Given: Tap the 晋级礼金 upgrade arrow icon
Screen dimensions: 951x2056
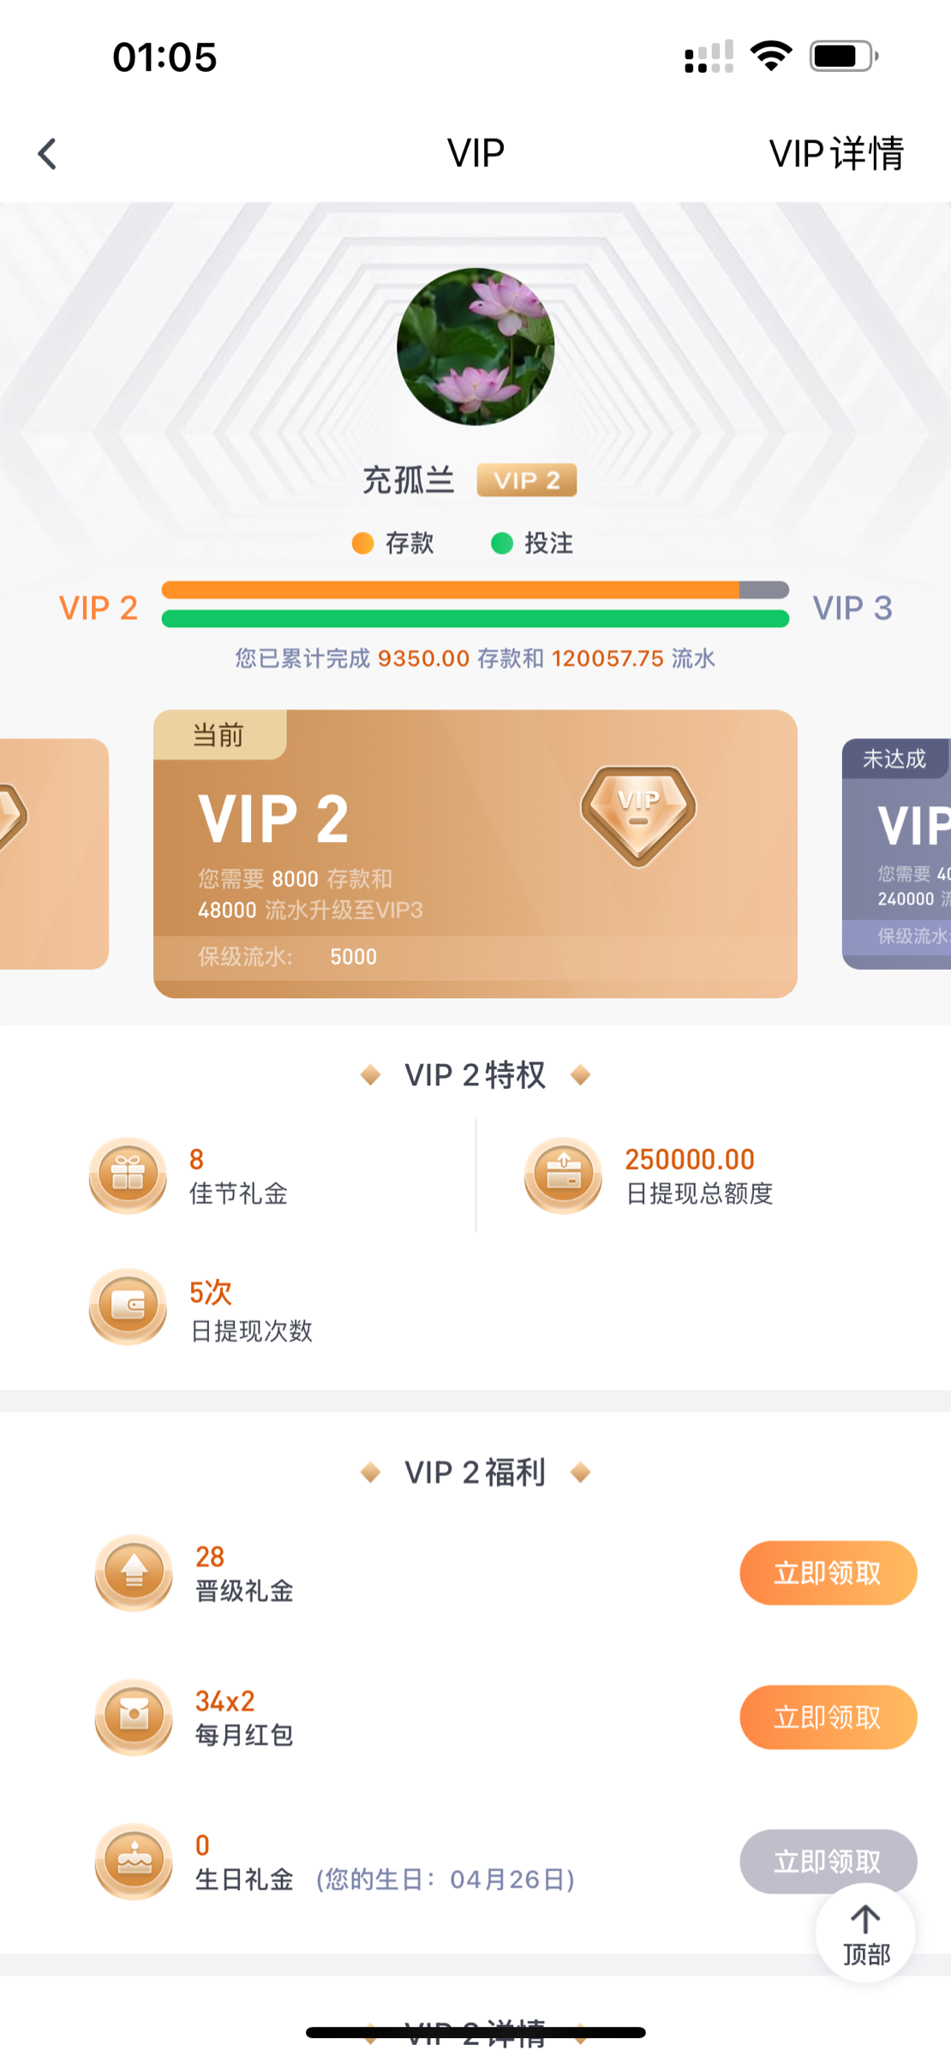Looking at the screenshot, I should [134, 1573].
